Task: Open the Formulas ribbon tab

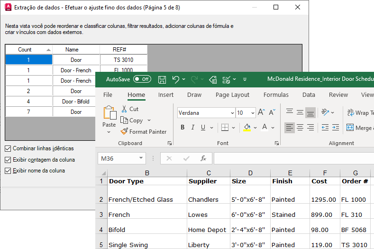Action: tap(276, 95)
